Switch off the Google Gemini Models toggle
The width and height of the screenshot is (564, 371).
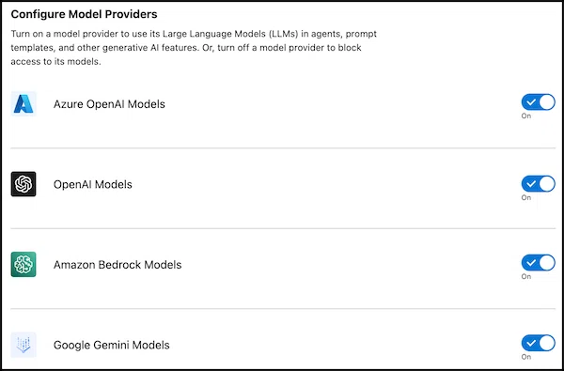coord(538,343)
